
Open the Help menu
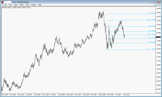(x=40, y=5)
